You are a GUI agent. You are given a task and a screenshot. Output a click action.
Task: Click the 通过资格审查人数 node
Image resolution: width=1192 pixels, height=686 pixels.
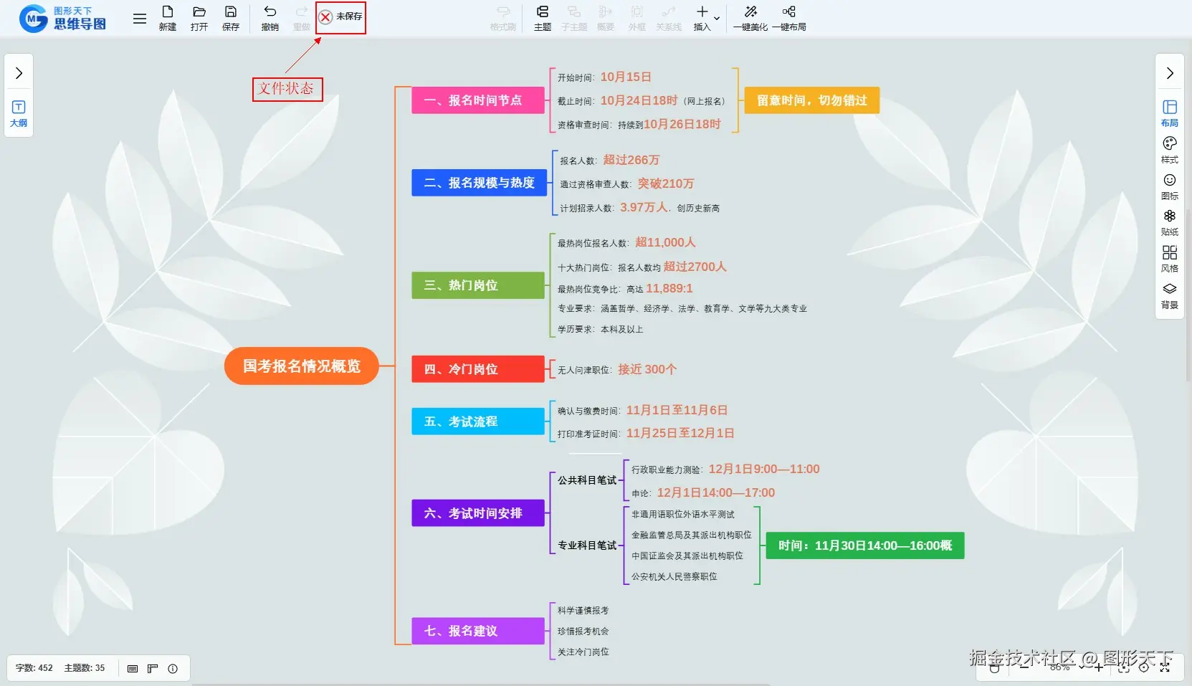tap(627, 184)
